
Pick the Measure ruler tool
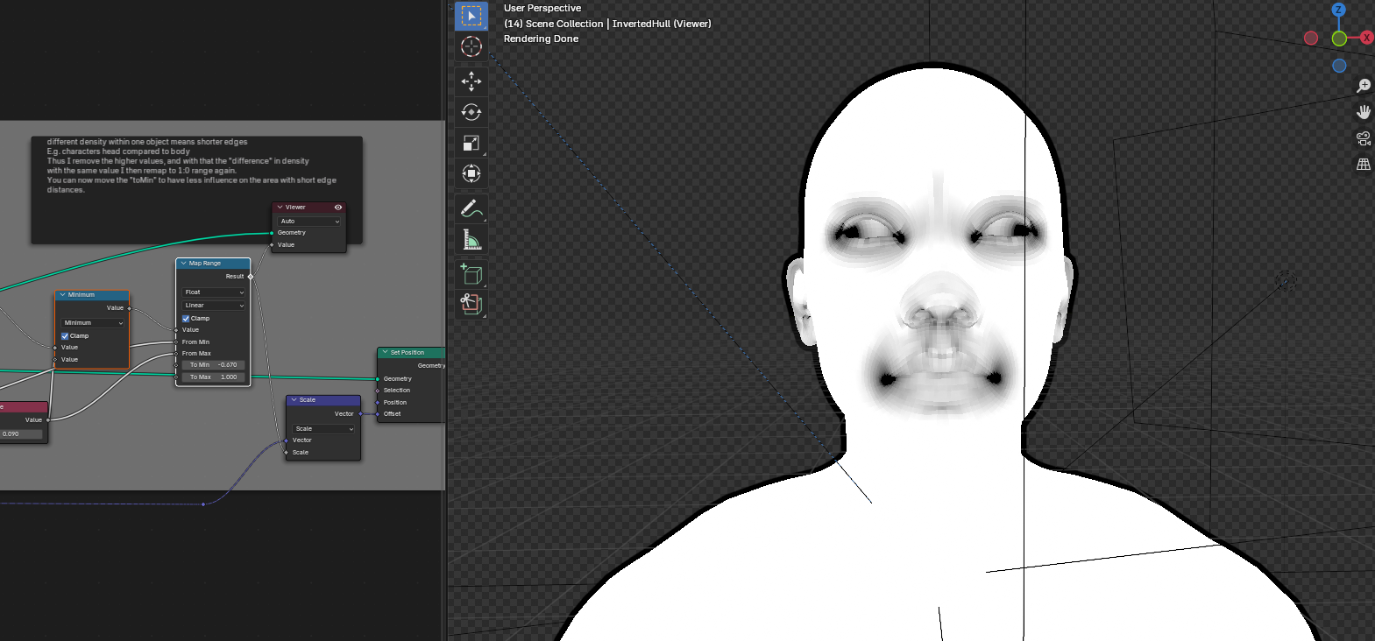click(x=471, y=239)
